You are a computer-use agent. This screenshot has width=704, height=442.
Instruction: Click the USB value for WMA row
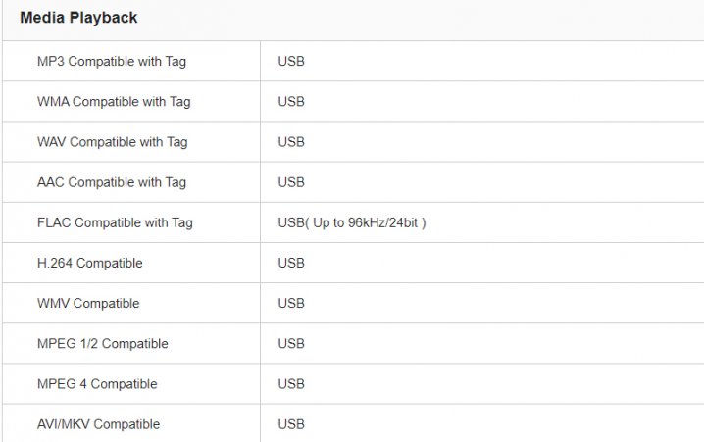tap(291, 101)
